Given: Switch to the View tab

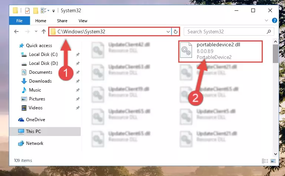Looking at the screenshot, I should (83, 21).
